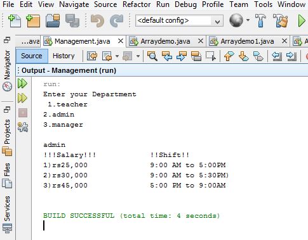Click the BUILD SUCCESSFUL output line

[x=131, y=216]
